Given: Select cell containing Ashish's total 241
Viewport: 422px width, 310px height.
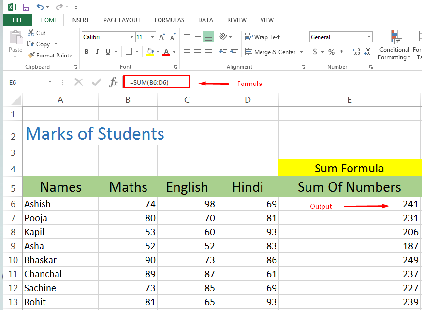Looking at the screenshot, I should [349, 204].
